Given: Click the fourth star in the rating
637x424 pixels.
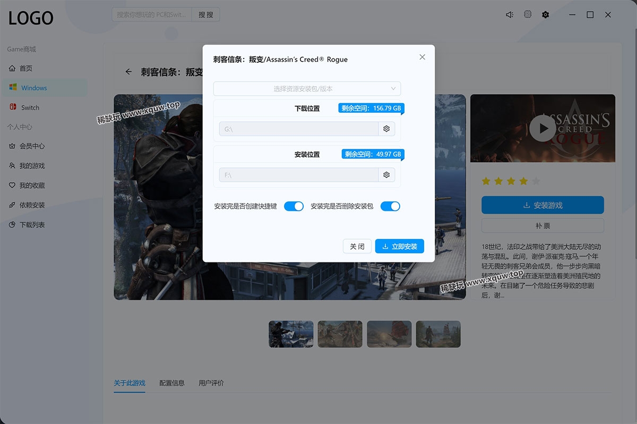Looking at the screenshot, I should 523,181.
